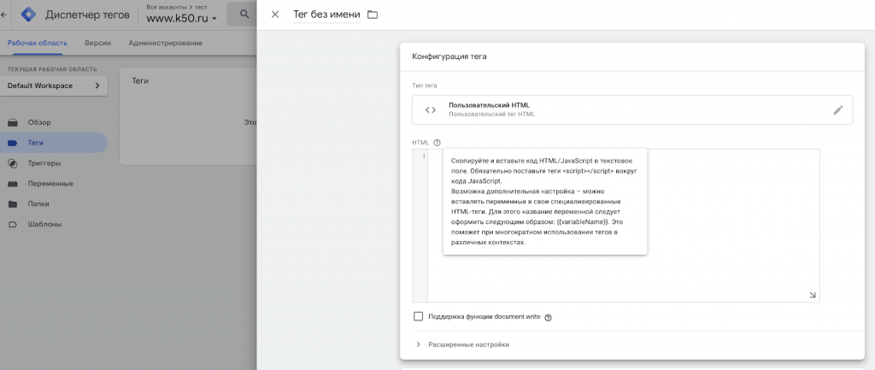Click the Google Tag Manager logo
This screenshot has width=875, height=370.
click(x=28, y=14)
